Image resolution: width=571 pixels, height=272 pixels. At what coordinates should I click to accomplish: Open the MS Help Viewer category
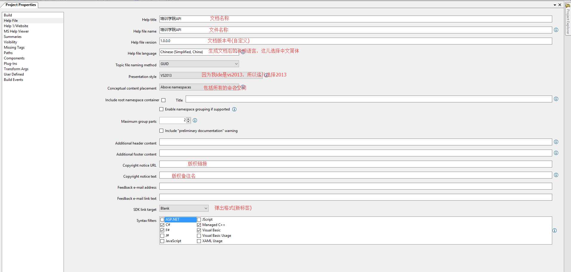[x=16, y=31]
